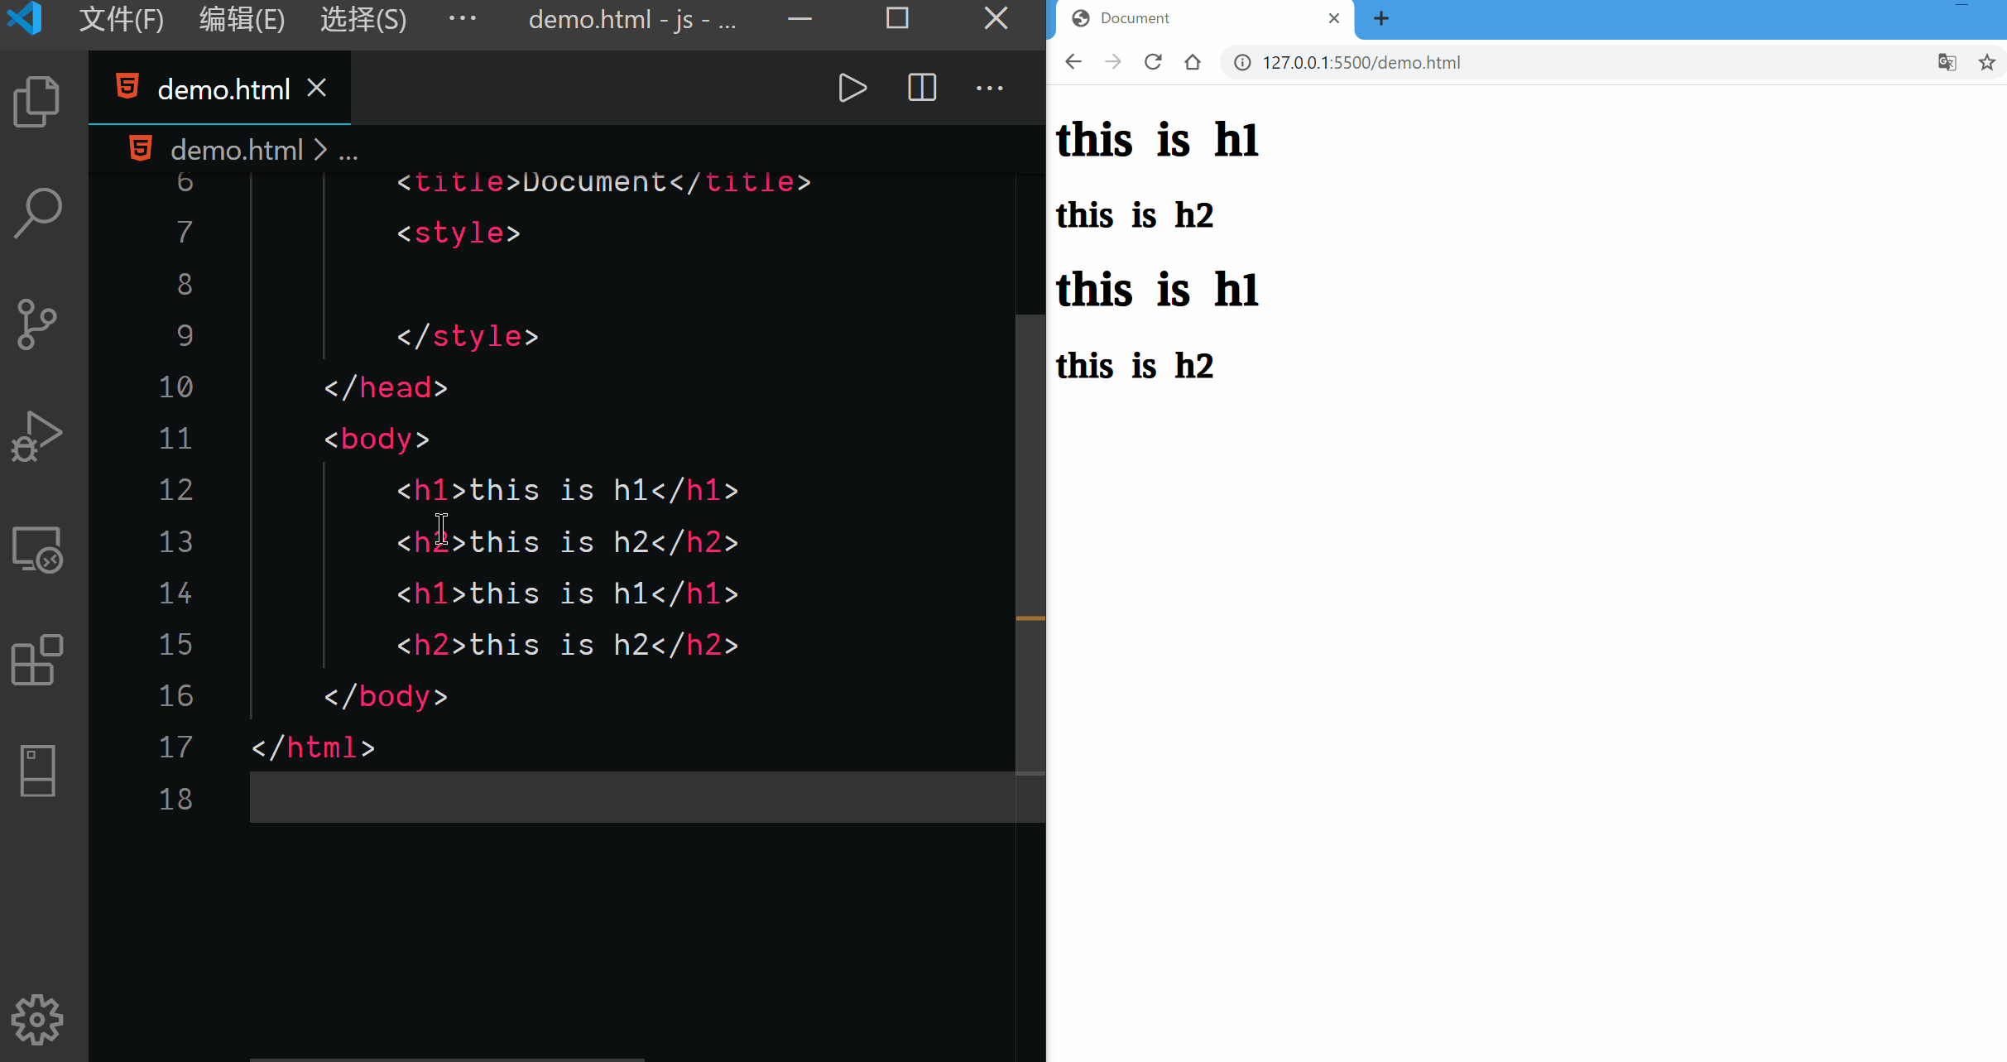Run the demo.html file with play button

click(852, 88)
